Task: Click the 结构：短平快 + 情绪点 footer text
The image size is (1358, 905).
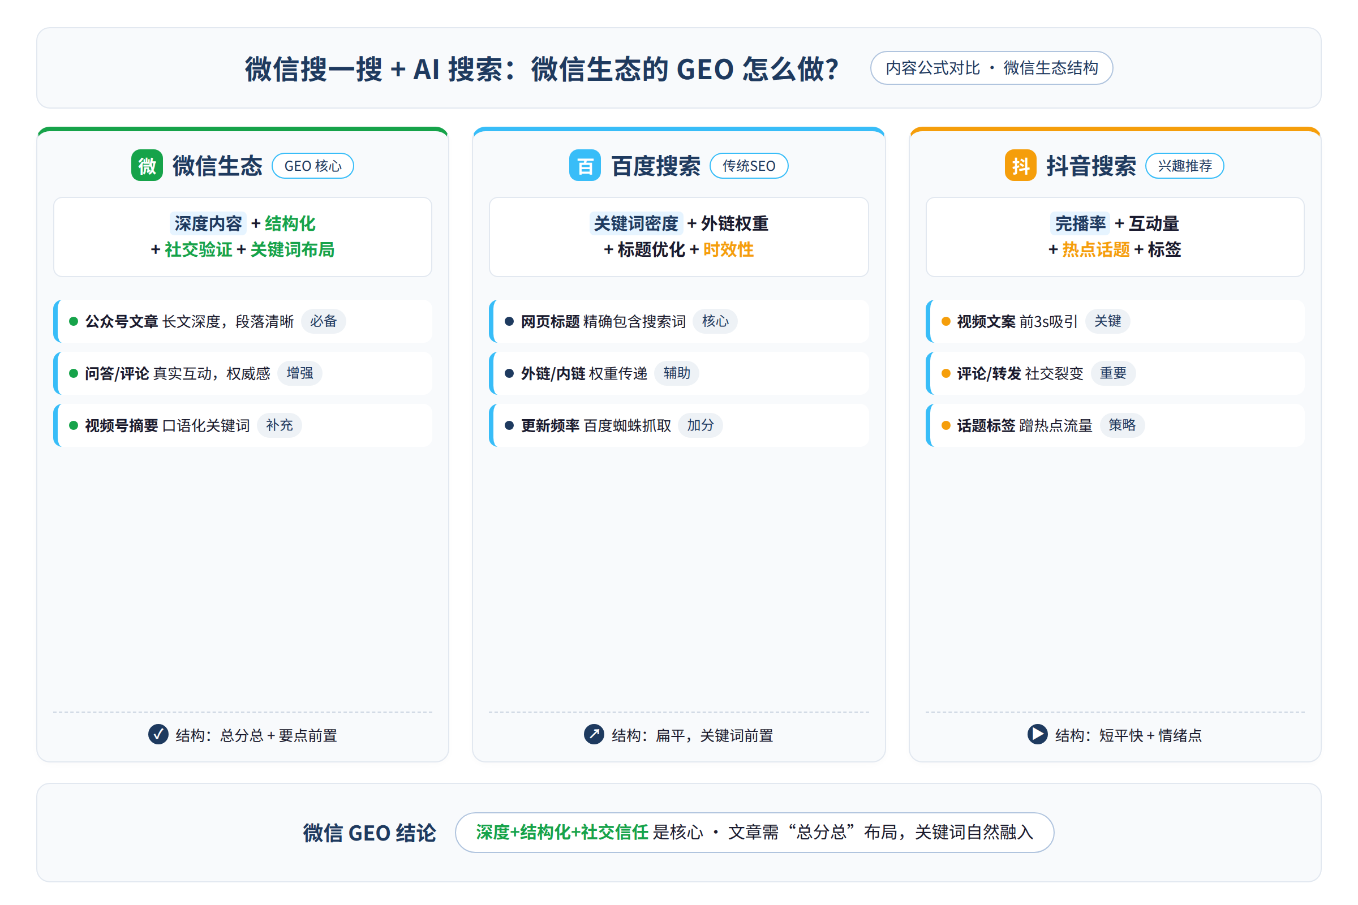Action: point(1128,735)
